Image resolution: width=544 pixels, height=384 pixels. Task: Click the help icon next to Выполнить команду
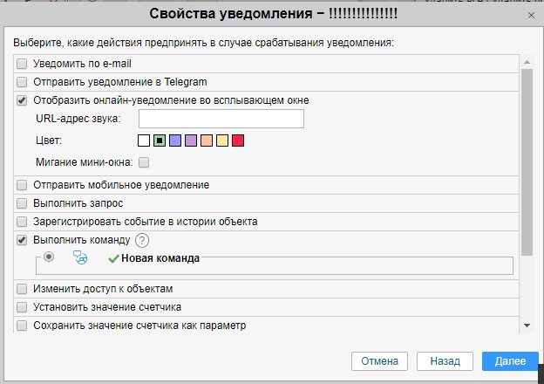(x=143, y=241)
